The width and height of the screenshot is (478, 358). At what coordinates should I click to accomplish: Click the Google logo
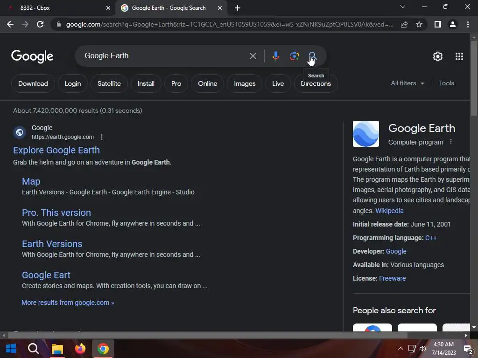[32, 56]
